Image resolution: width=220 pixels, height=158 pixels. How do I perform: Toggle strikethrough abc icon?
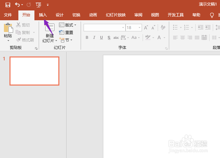[x=116, y=38]
